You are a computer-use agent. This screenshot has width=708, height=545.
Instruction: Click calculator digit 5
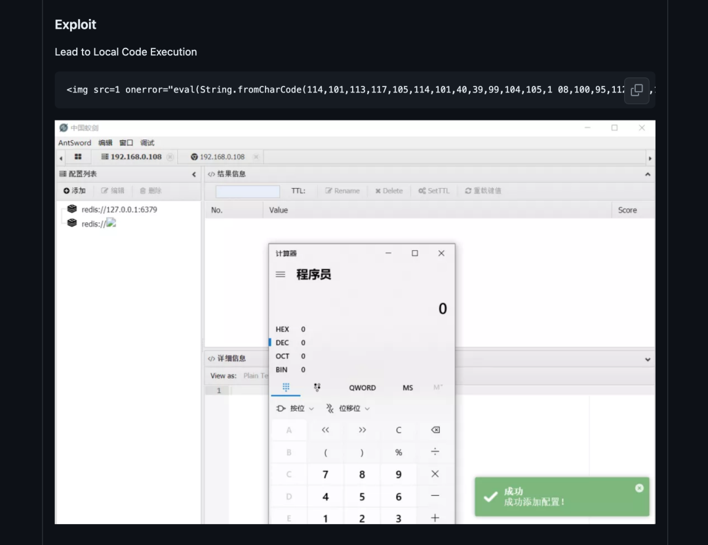tap(362, 497)
